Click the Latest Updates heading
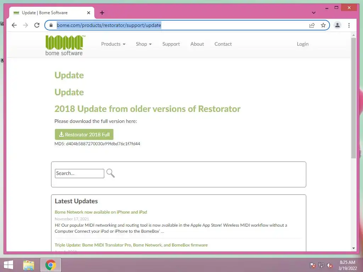The height and width of the screenshot is (272, 363). coord(76,201)
